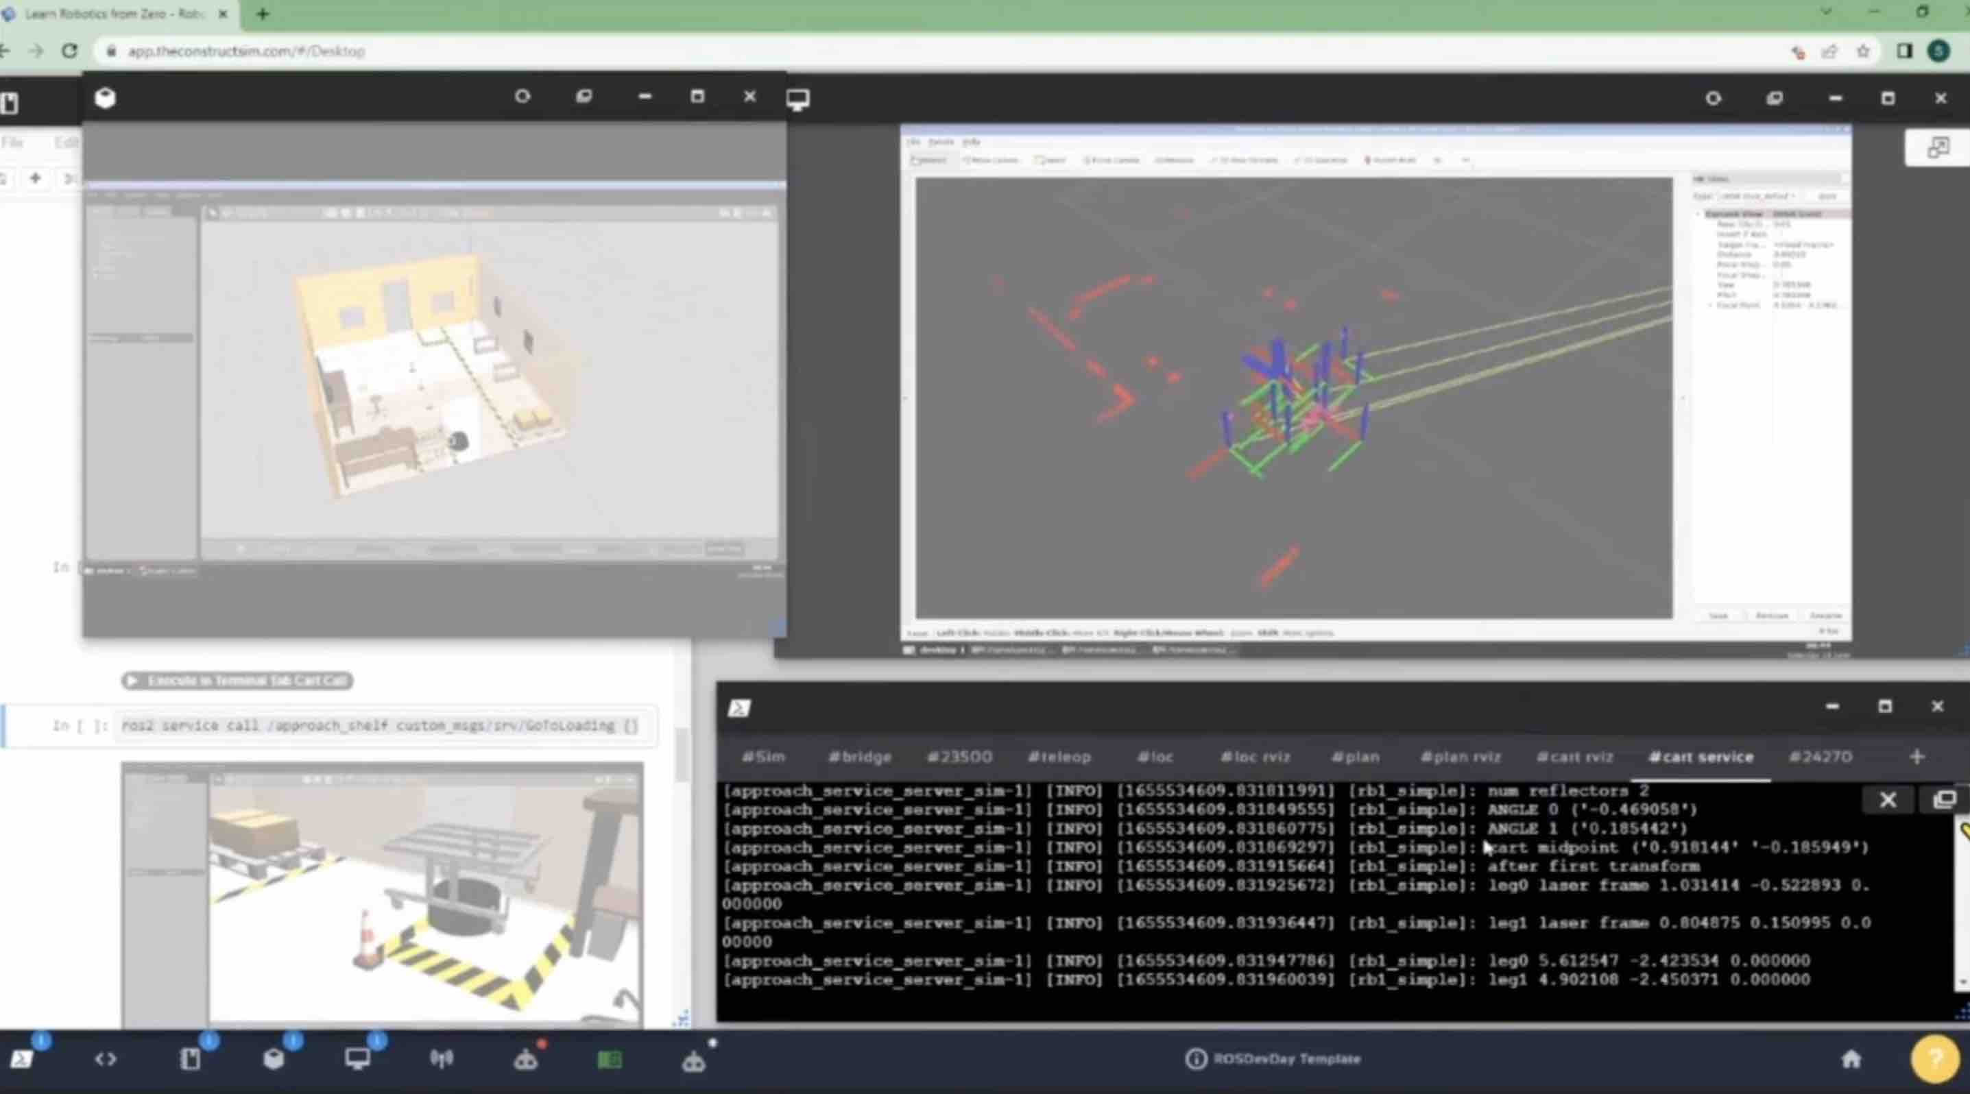Screen dimensions: 1970x1094
Task: Click the robot icon with red dot
Action: coord(525,1060)
